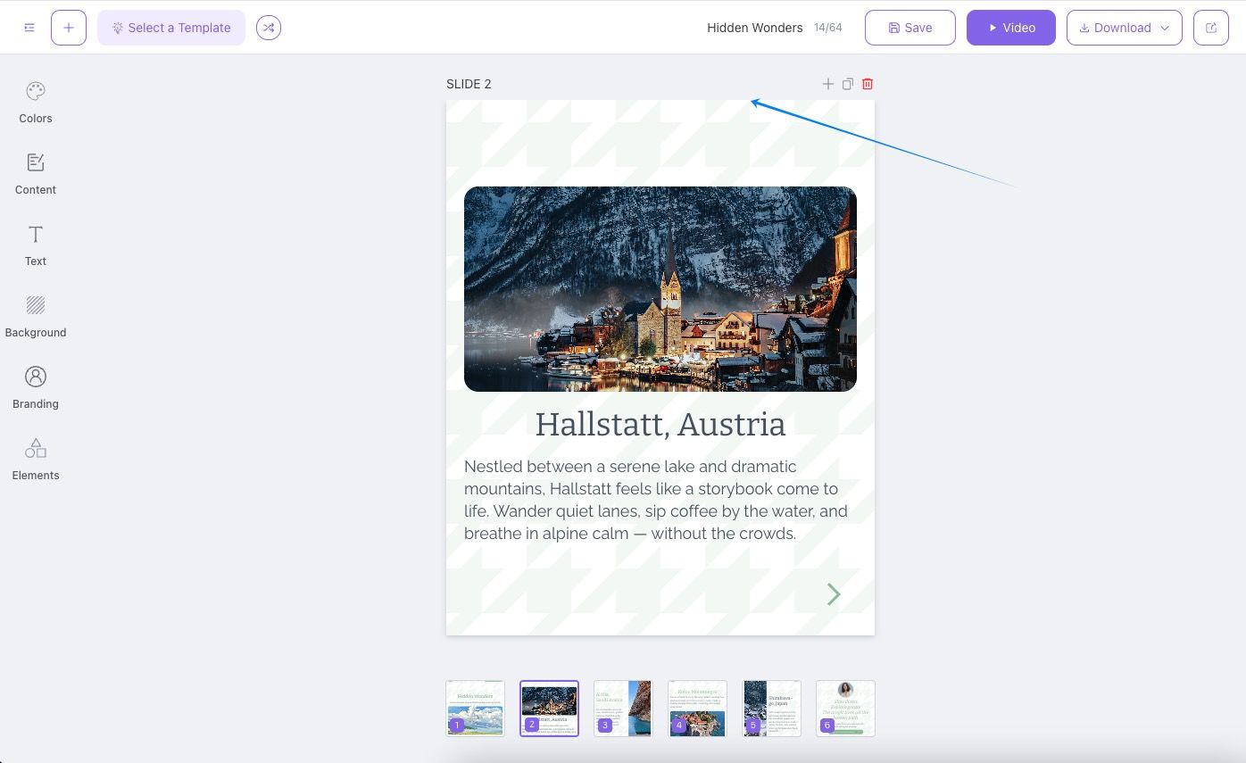This screenshot has width=1246, height=763.
Task: Generate a Video from the carousel
Action: pos(1010,28)
